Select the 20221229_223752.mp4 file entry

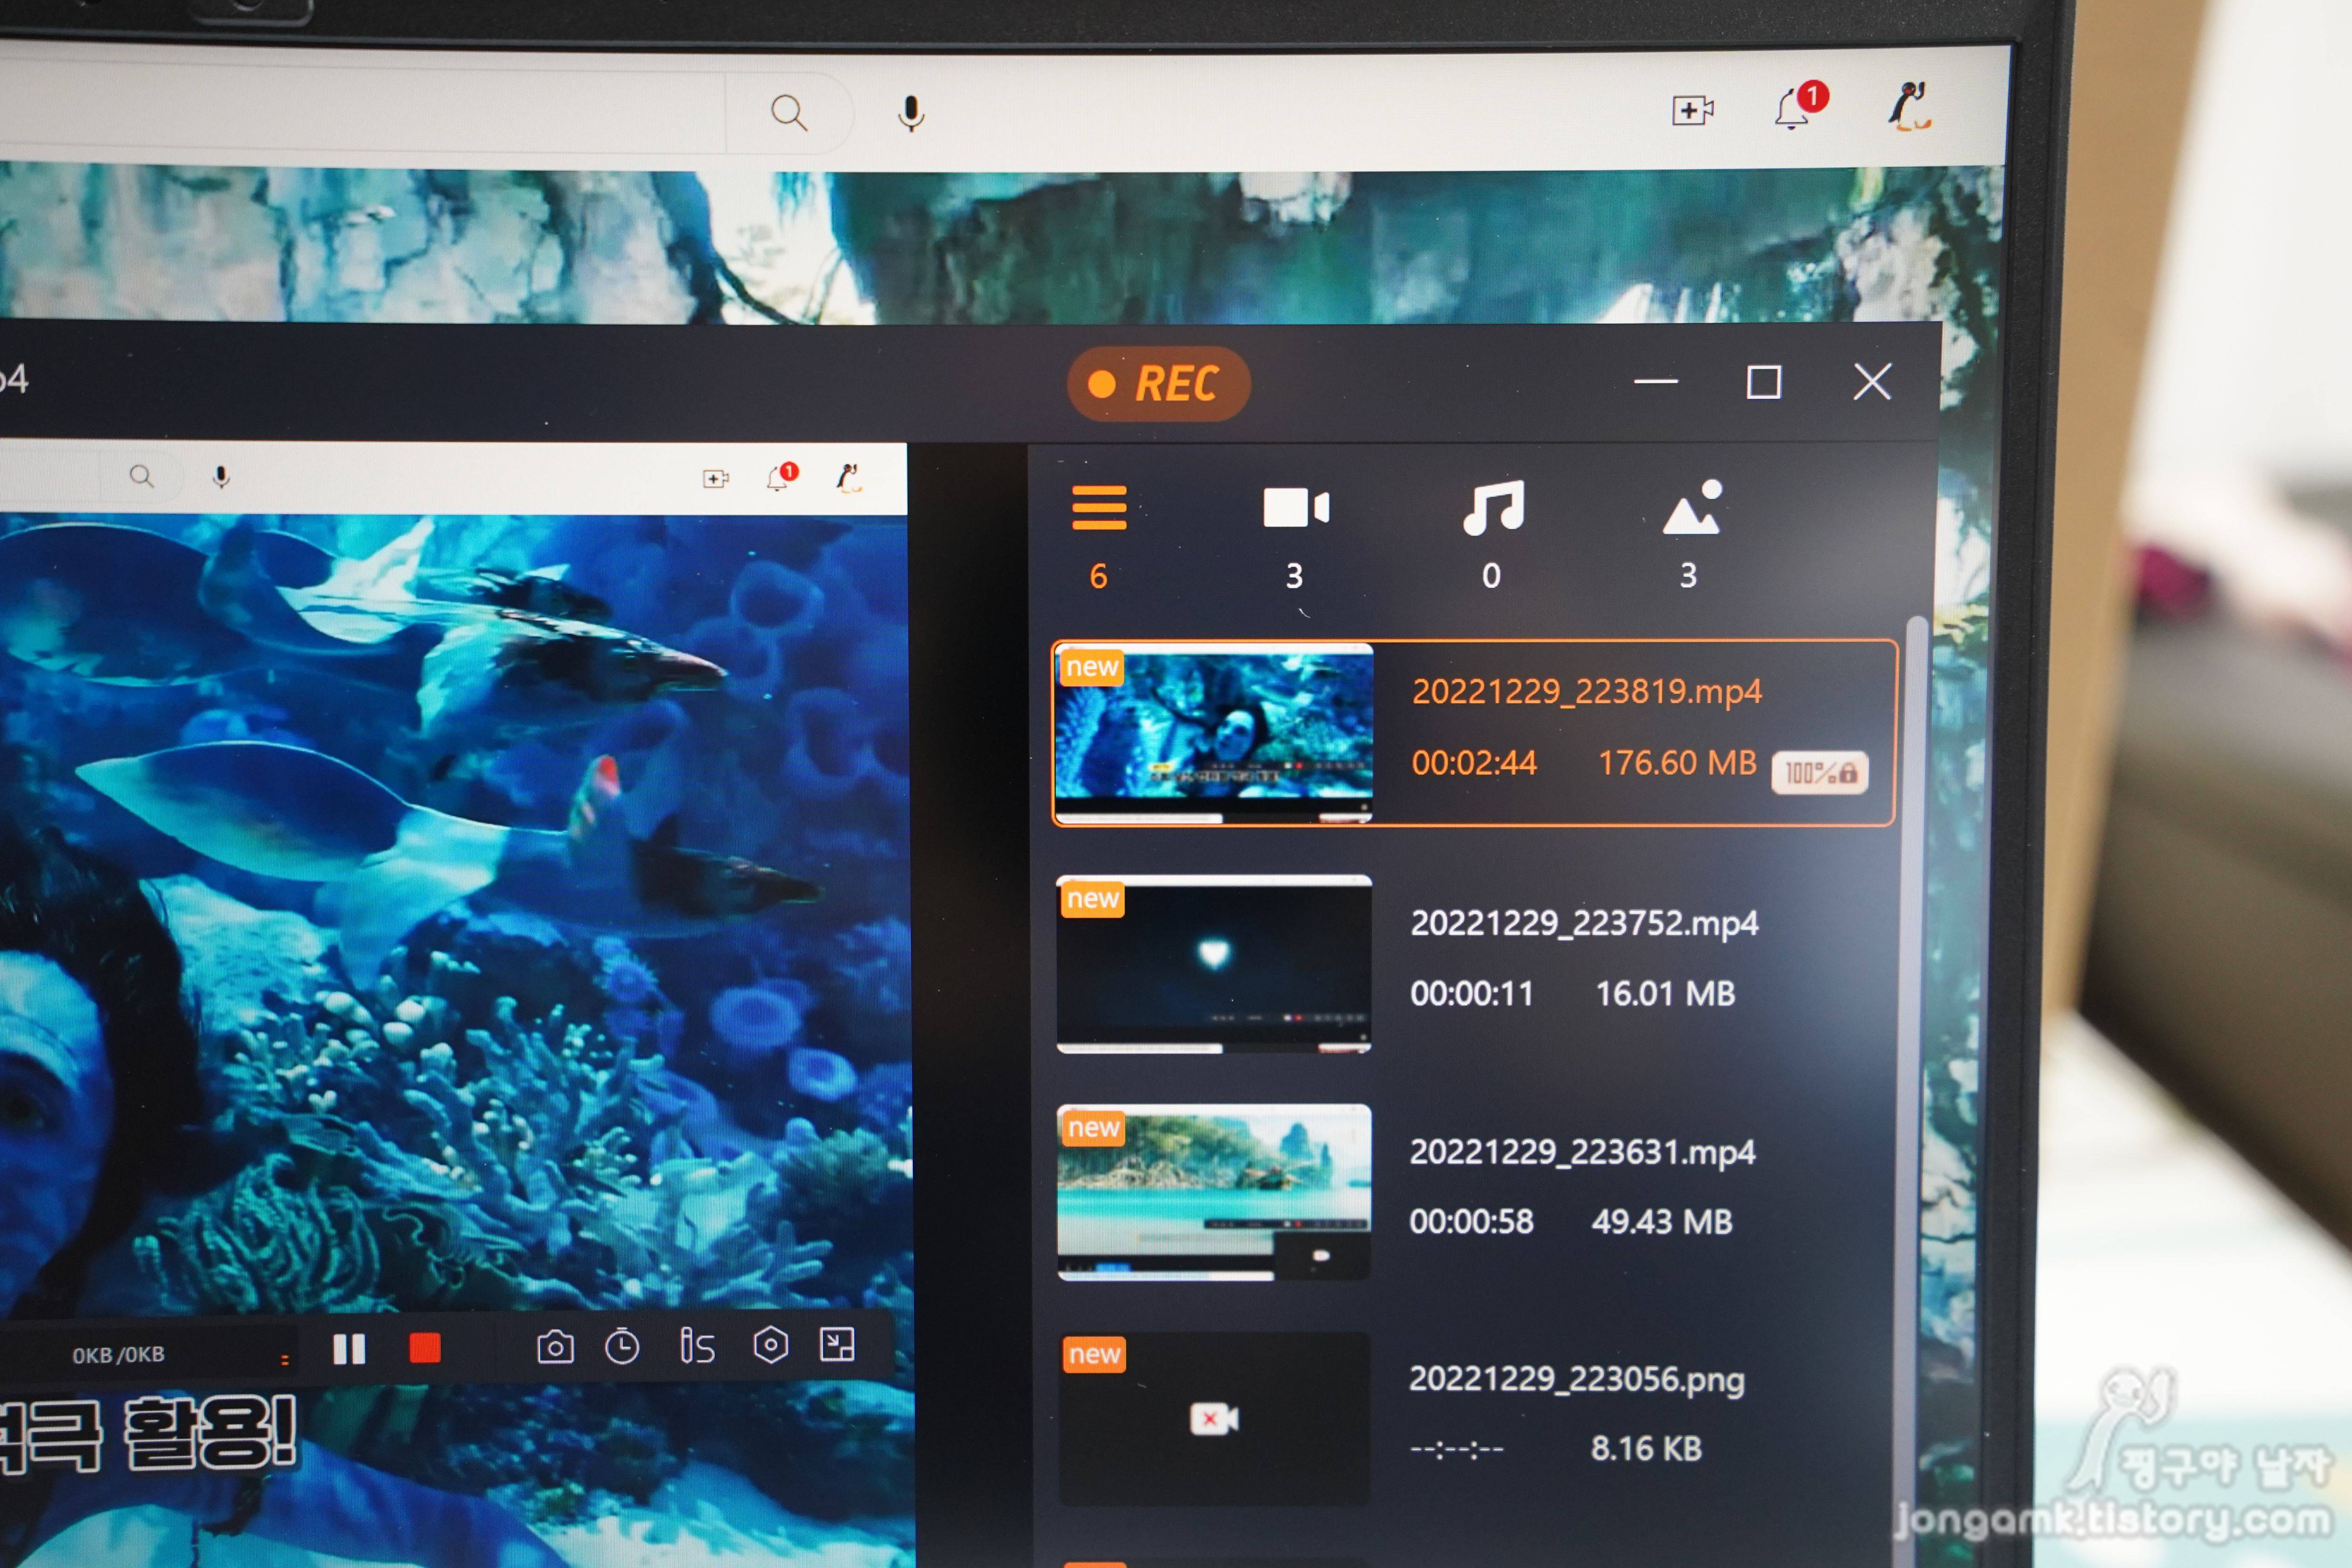[1583, 958]
